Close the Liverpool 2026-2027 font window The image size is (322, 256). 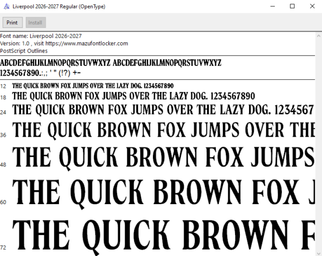(312, 6)
